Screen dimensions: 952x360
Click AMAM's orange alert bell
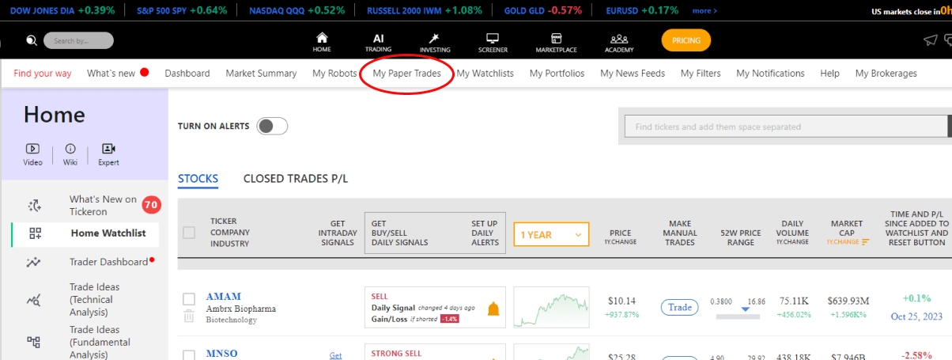(x=493, y=309)
